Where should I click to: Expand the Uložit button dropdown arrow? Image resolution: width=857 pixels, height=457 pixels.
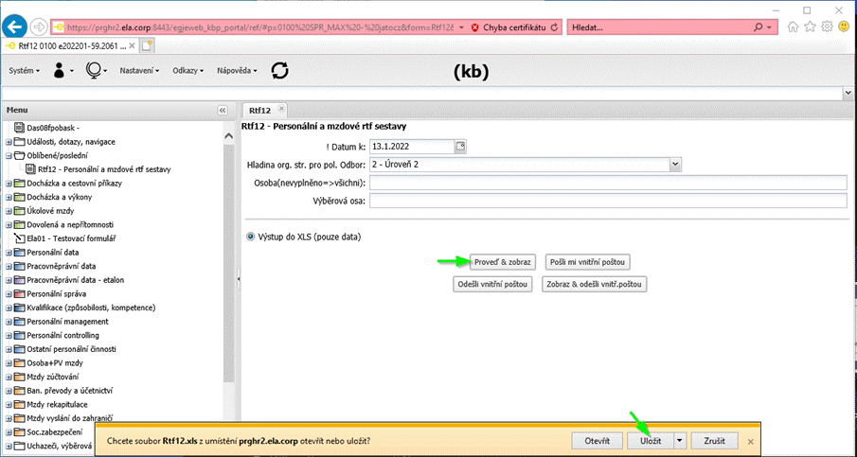click(x=680, y=441)
